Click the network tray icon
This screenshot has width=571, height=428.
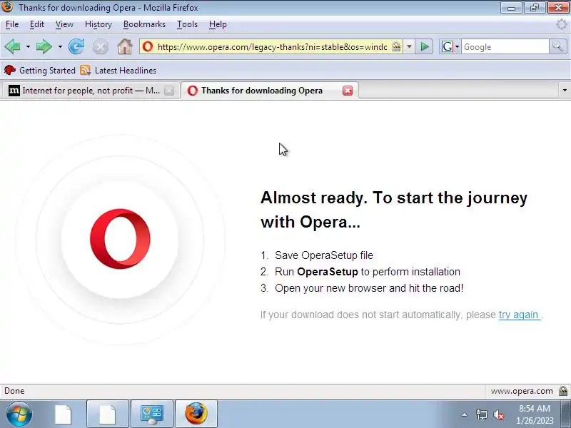tap(481, 414)
